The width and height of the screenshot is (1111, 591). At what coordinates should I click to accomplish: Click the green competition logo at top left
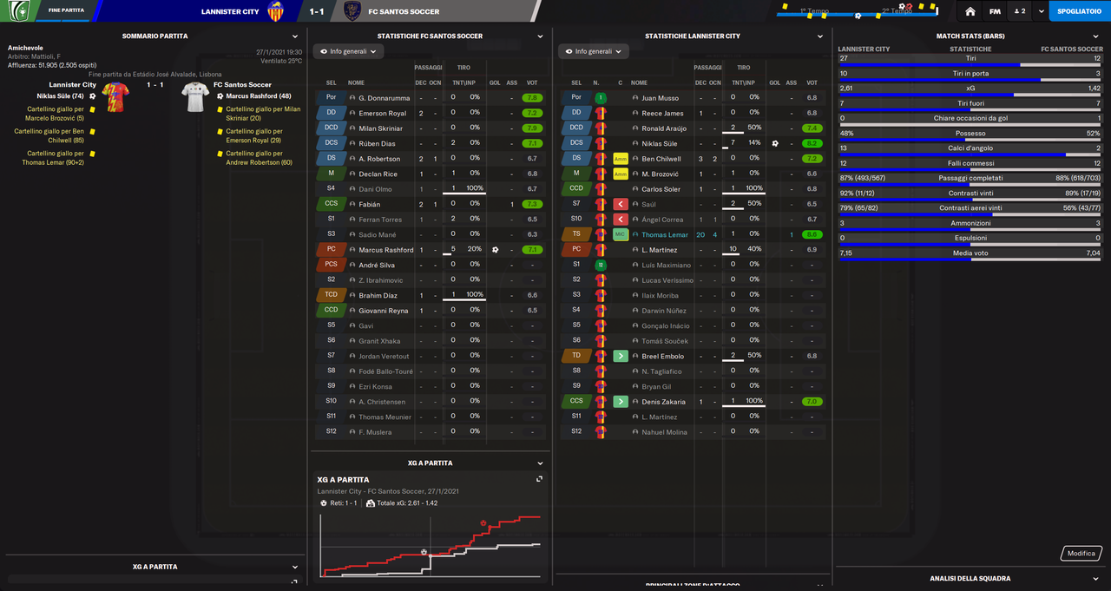point(18,10)
